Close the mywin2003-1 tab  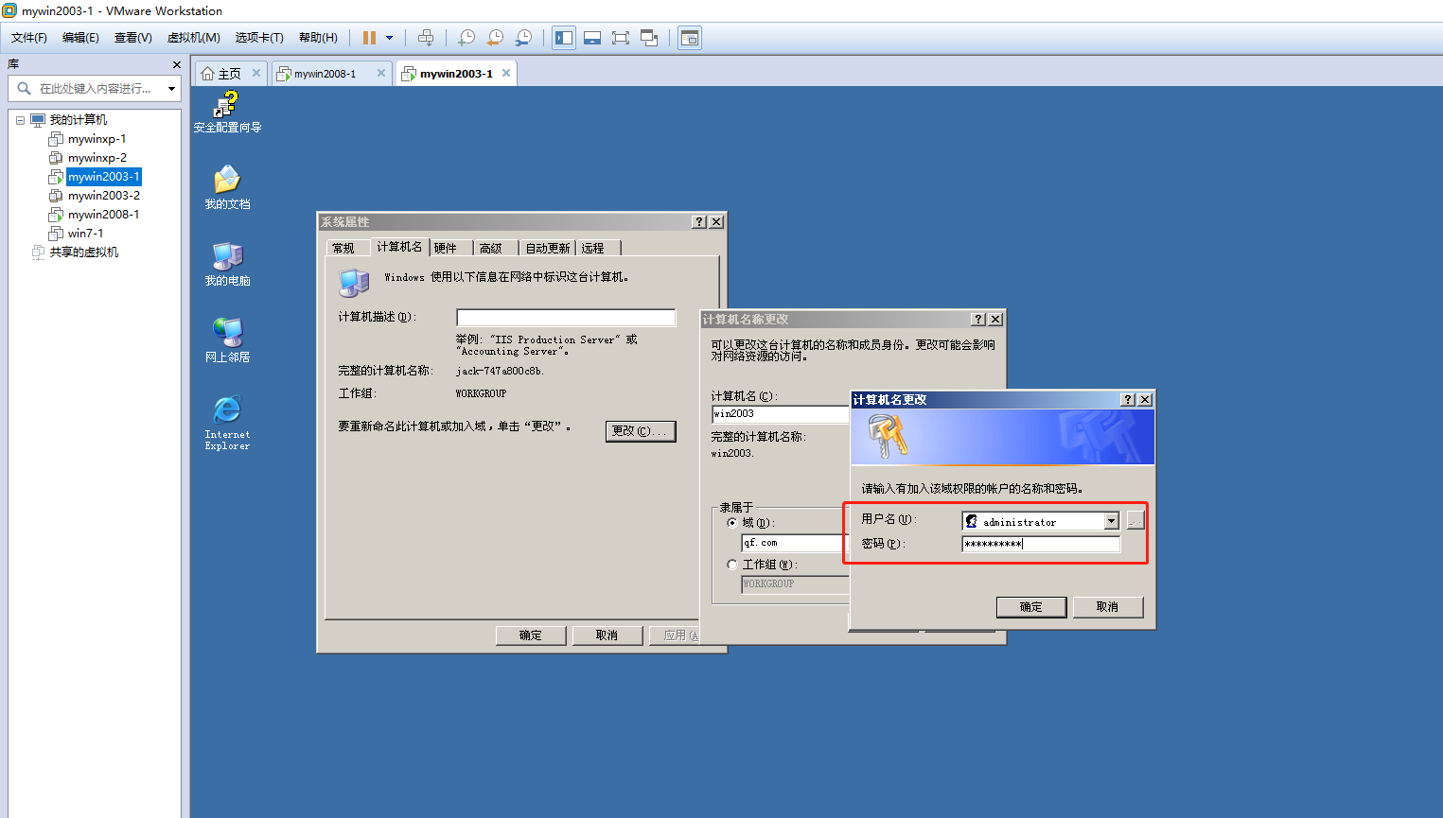(506, 73)
